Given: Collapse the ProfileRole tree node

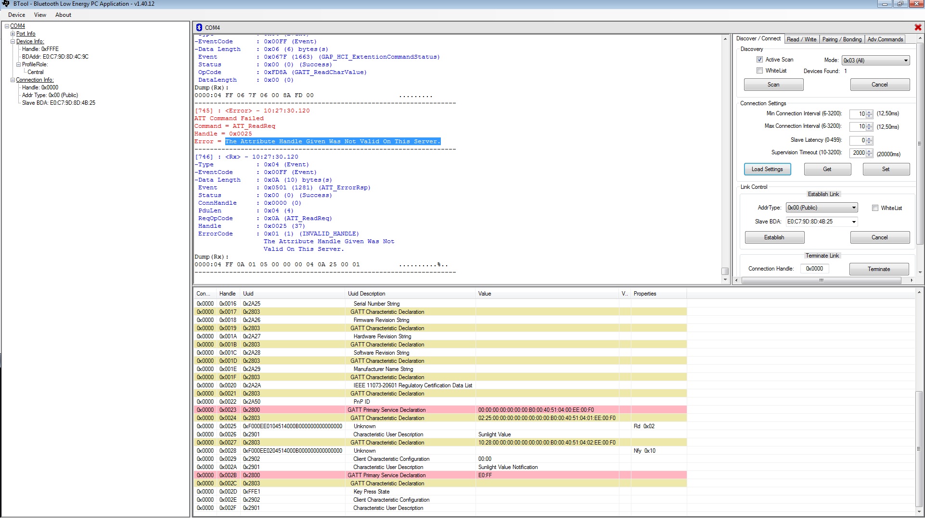Looking at the screenshot, I should (19, 64).
